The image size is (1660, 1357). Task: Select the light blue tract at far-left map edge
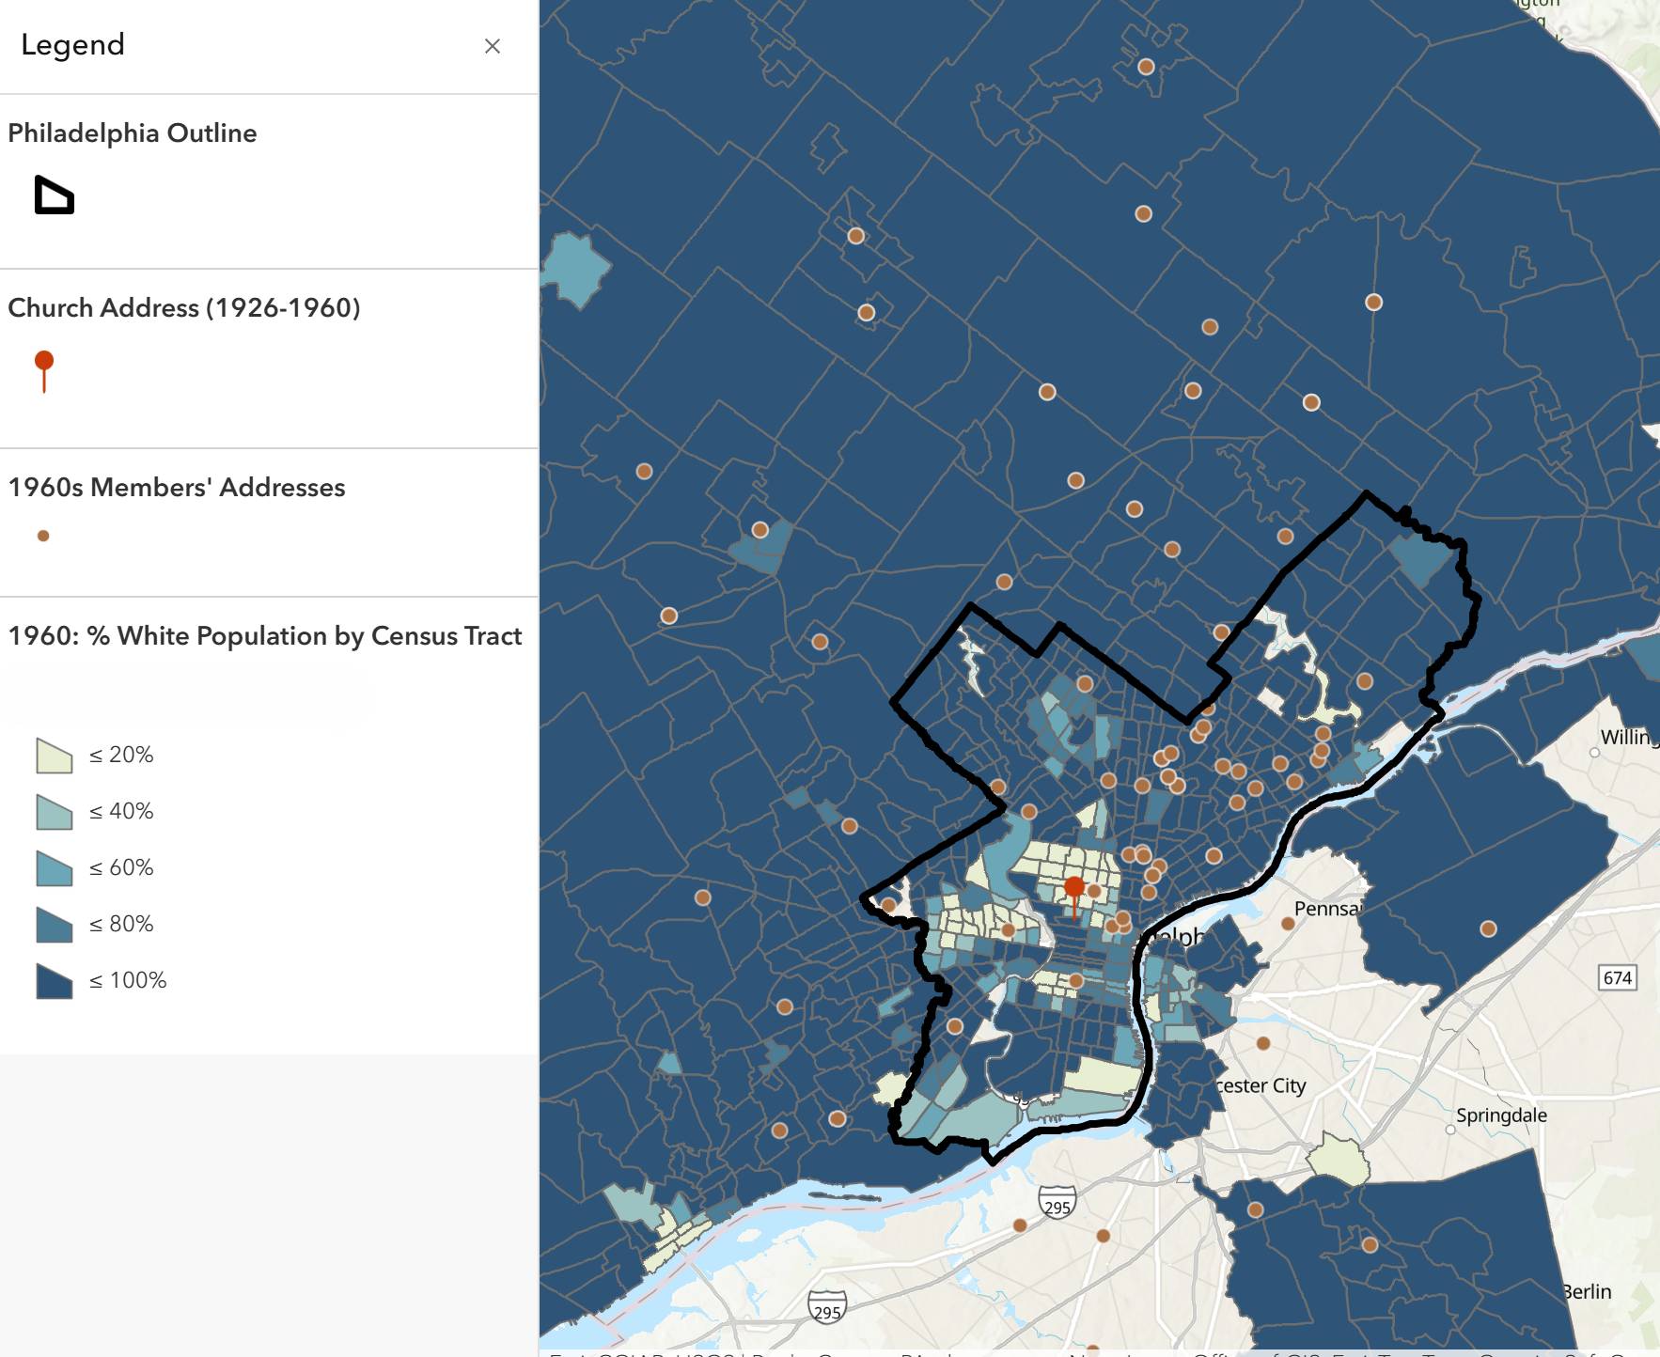[x=573, y=269]
